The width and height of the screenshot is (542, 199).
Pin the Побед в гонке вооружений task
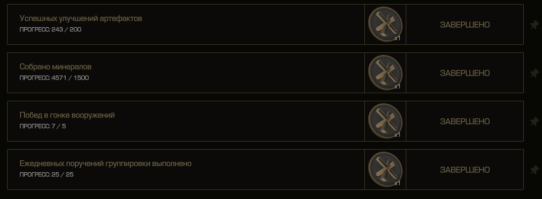click(534, 121)
